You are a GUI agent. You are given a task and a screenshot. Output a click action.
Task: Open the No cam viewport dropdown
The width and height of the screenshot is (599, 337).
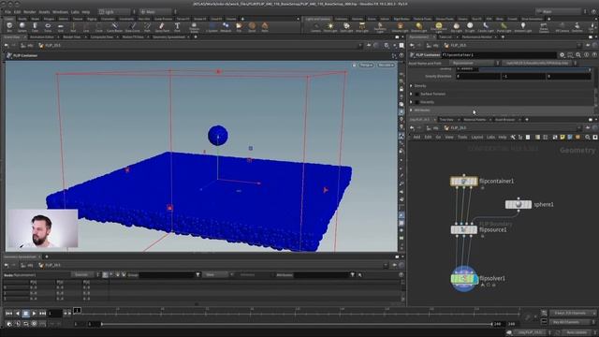pos(386,66)
